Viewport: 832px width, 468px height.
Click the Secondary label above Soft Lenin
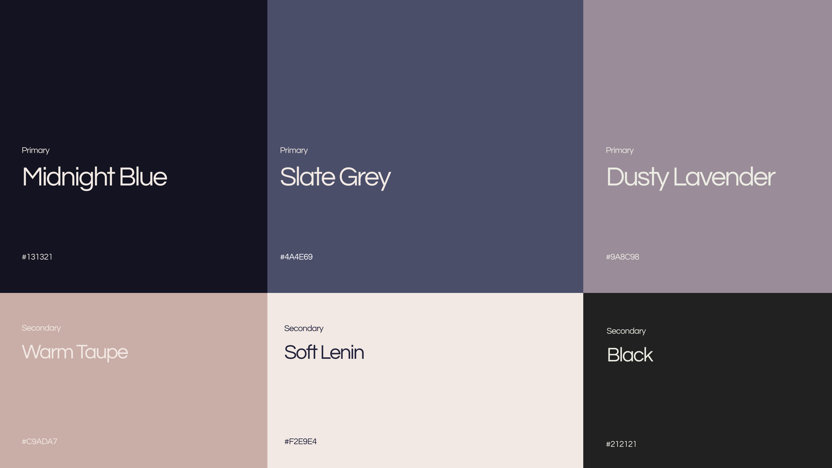click(x=304, y=328)
